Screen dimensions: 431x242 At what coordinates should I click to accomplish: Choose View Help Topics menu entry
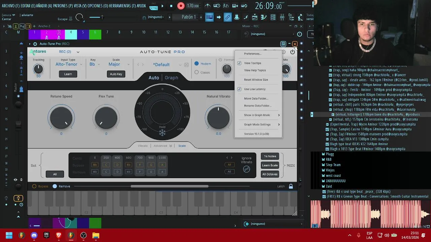[255, 70]
